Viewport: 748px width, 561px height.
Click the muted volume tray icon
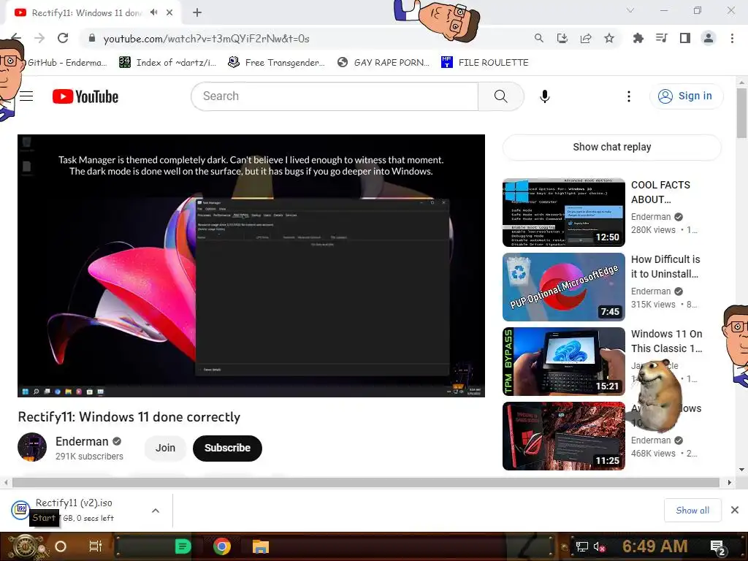(x=599, y=546)
